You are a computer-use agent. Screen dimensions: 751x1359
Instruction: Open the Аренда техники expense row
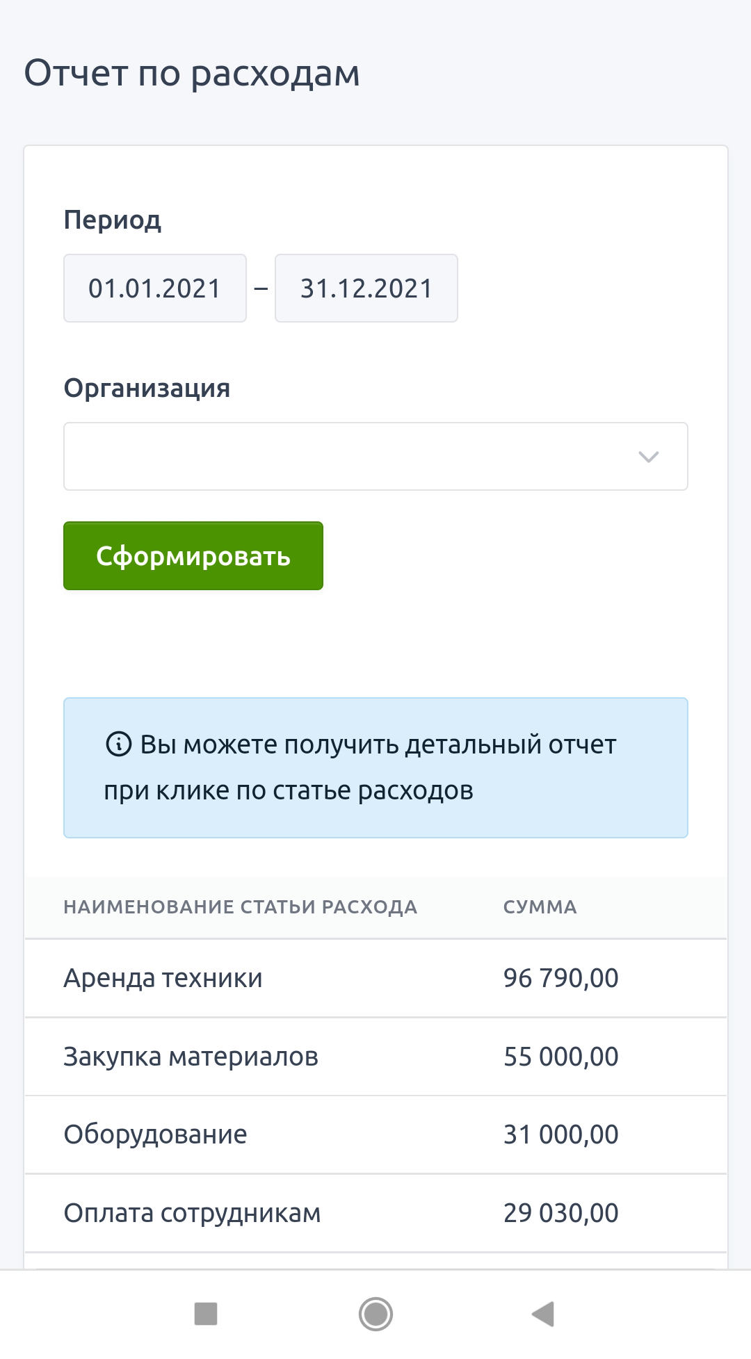point(163,978)
